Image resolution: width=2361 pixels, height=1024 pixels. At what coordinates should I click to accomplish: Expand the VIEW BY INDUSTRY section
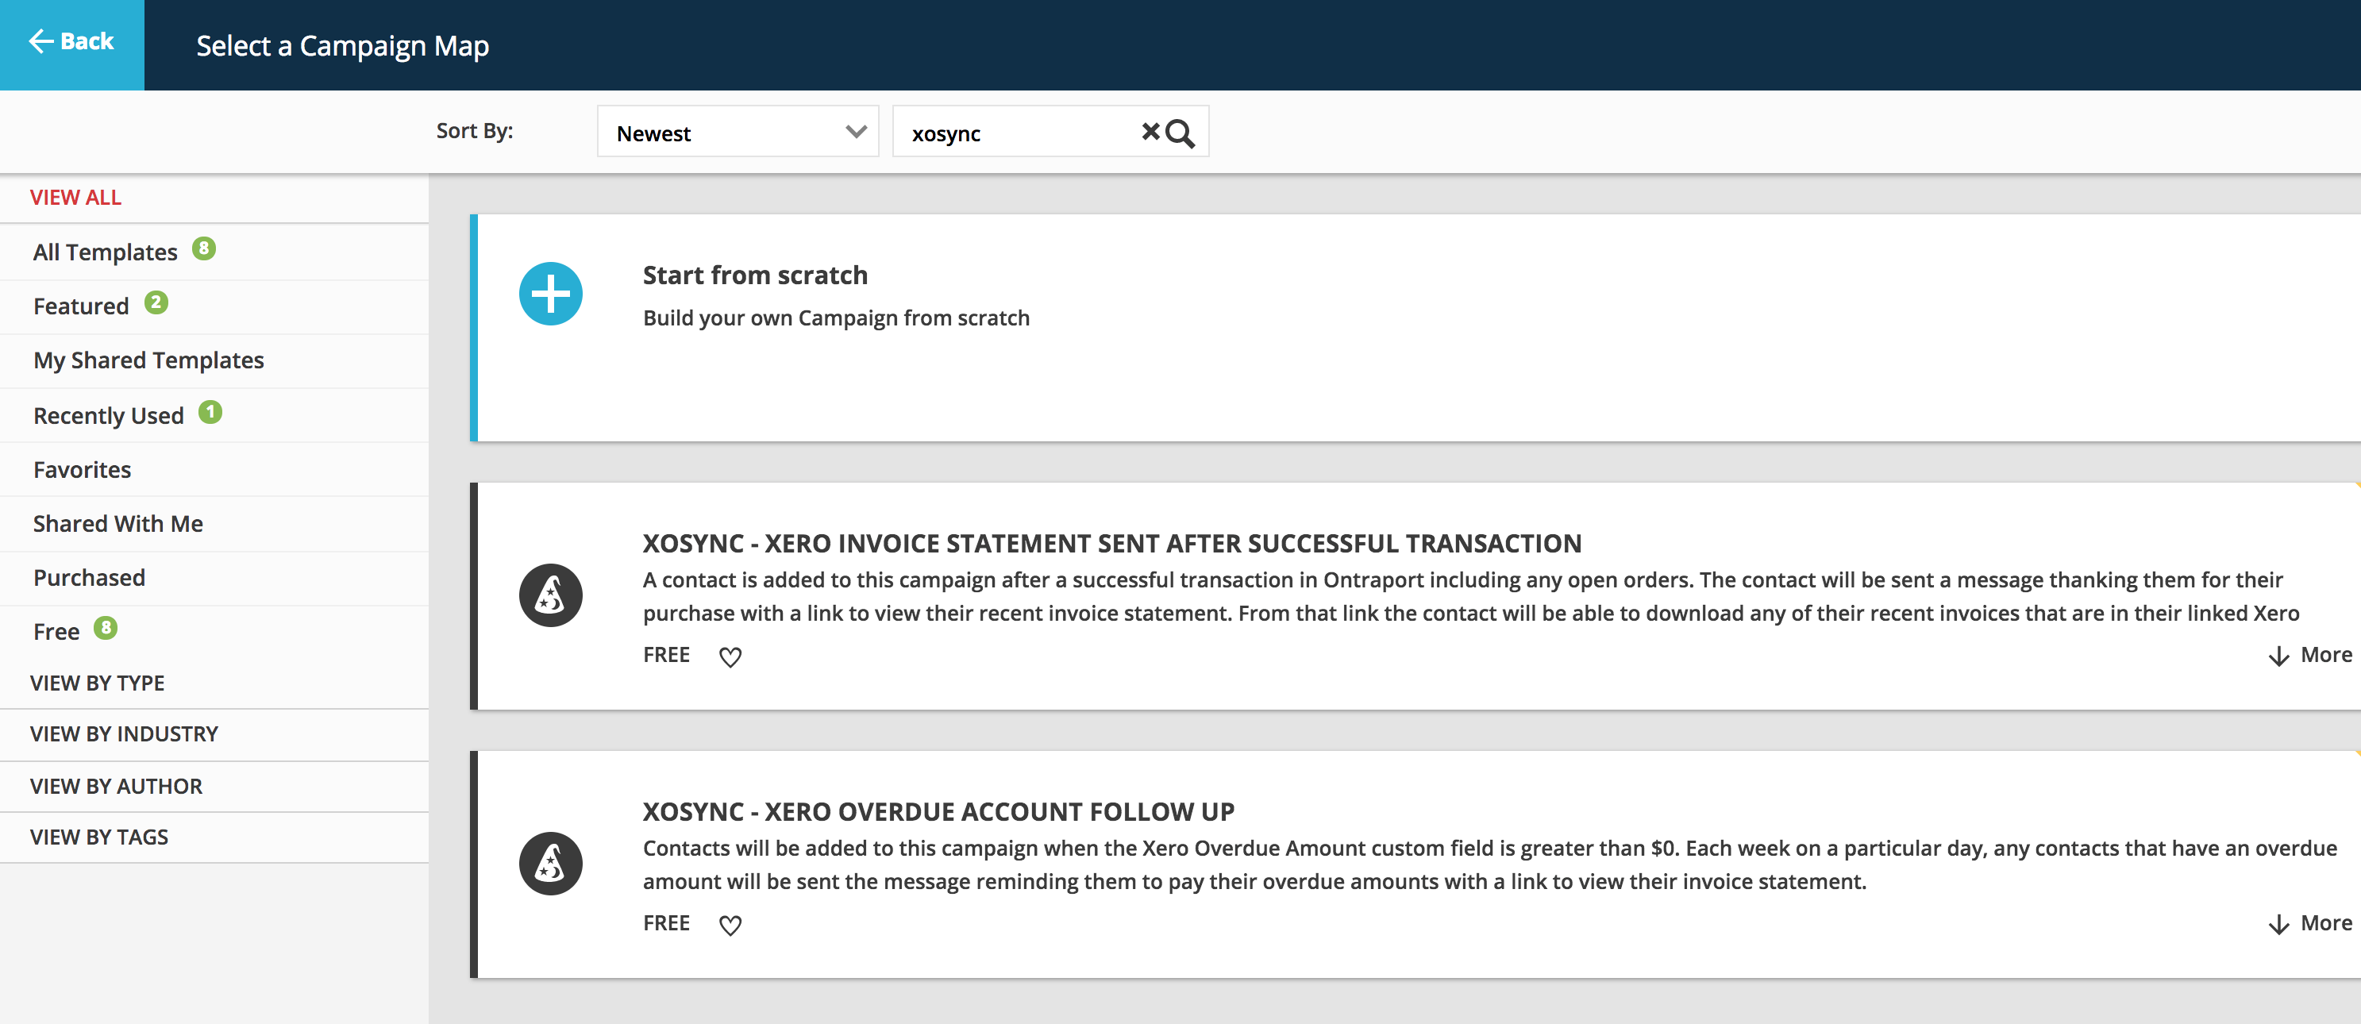coord(124,733)
